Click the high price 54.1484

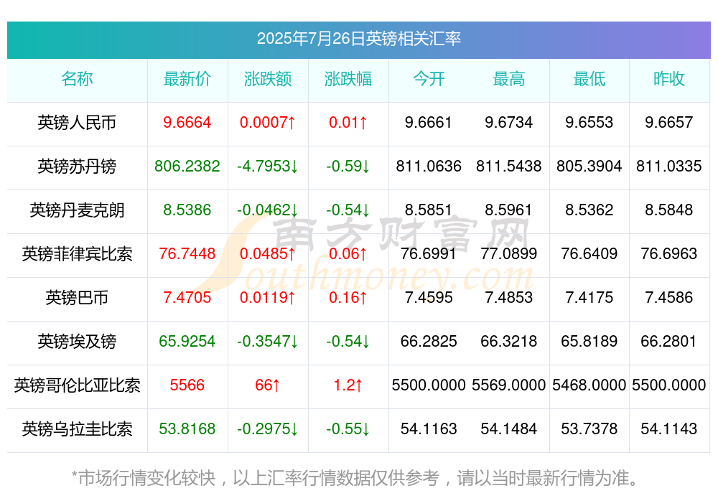509,429
